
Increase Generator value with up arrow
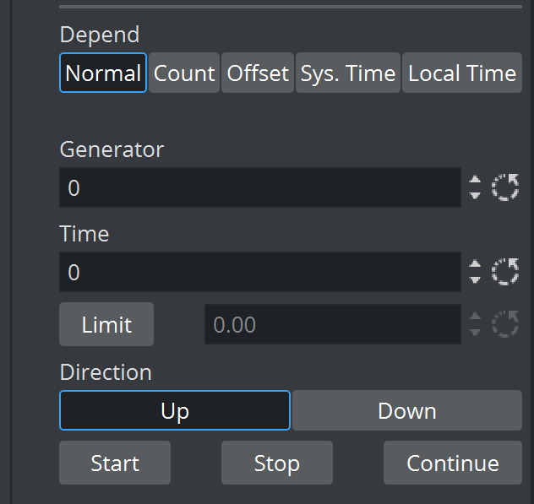point(475,181)
